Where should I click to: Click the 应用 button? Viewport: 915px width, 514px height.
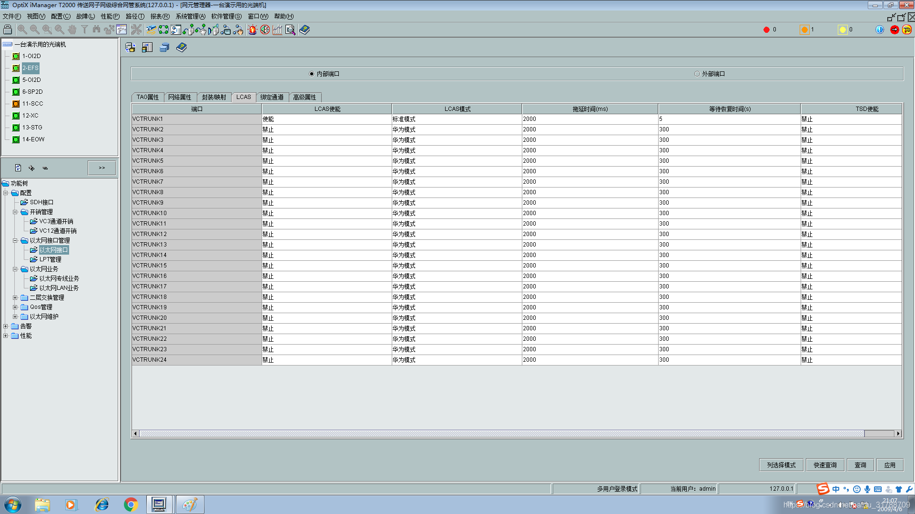889,465
